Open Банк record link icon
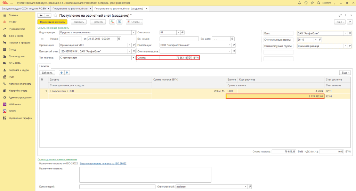The image size is (356, 191). coord(350,33)
